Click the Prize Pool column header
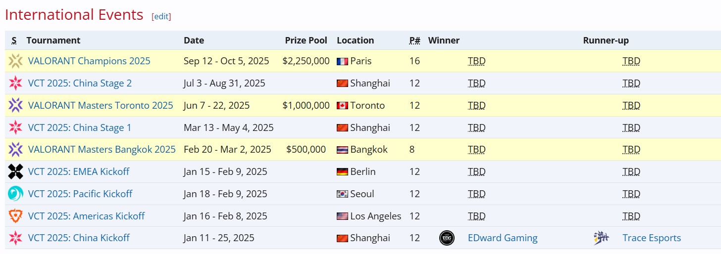Viewport: 721px width, 254px height. click(306, 41)
